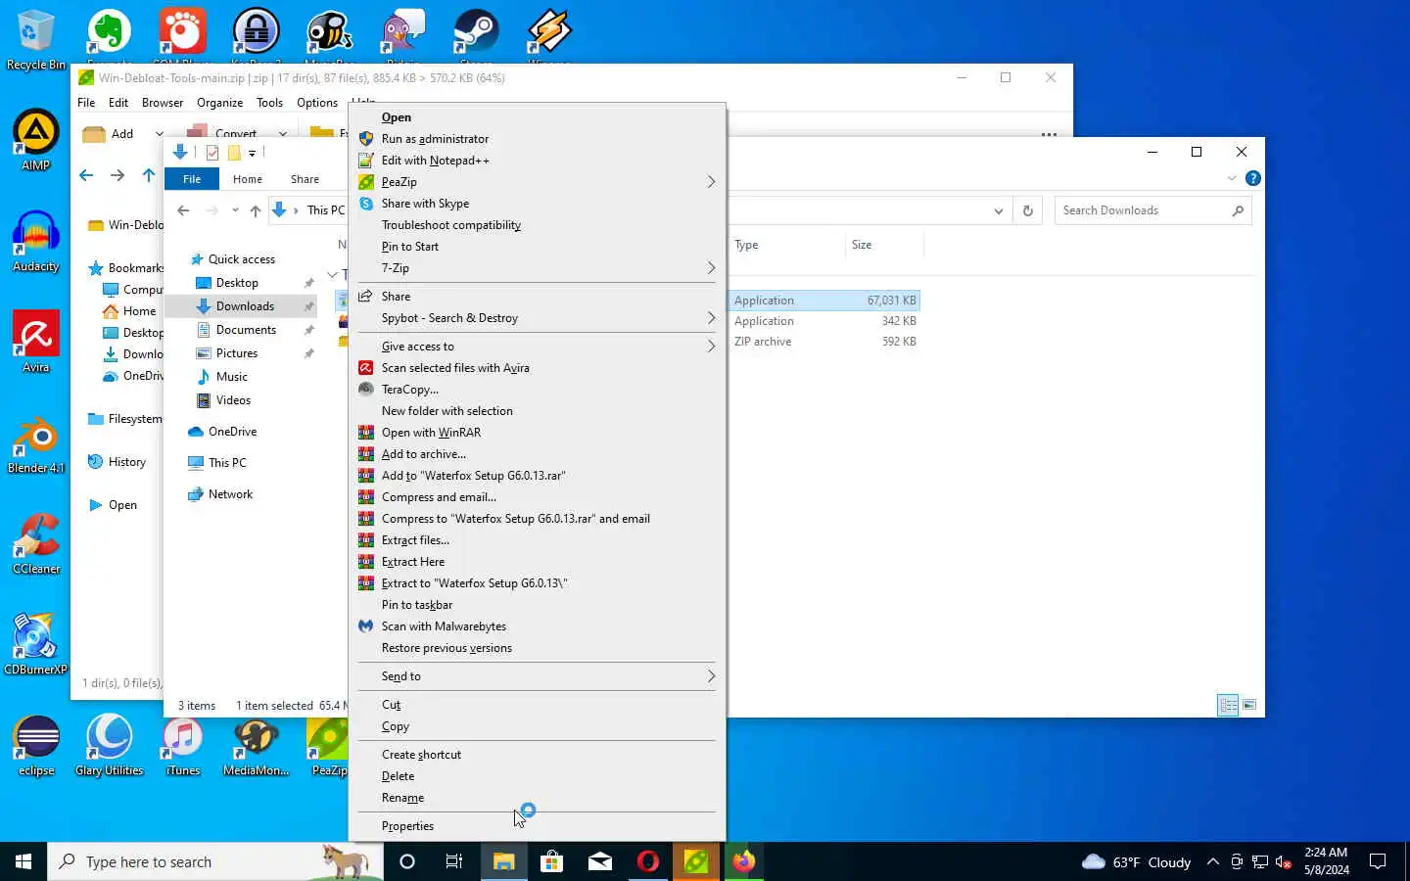Open Recycle Bin icon

[x=36, y=39]
